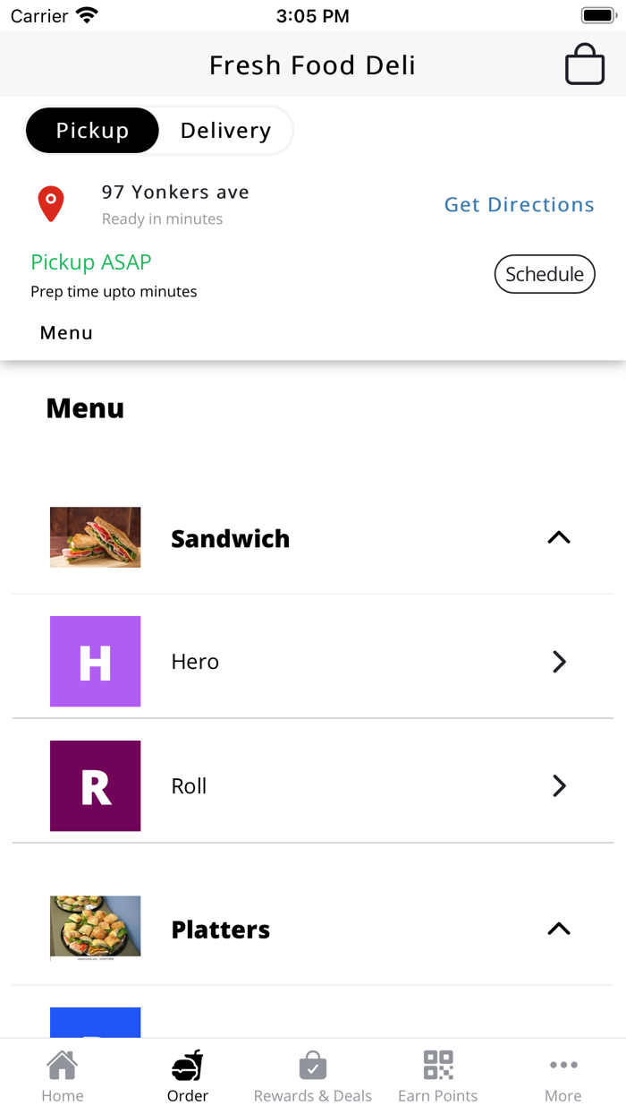Tap the red location pin icon
This screenshot has height=1114, width=626.
(51, 203)
